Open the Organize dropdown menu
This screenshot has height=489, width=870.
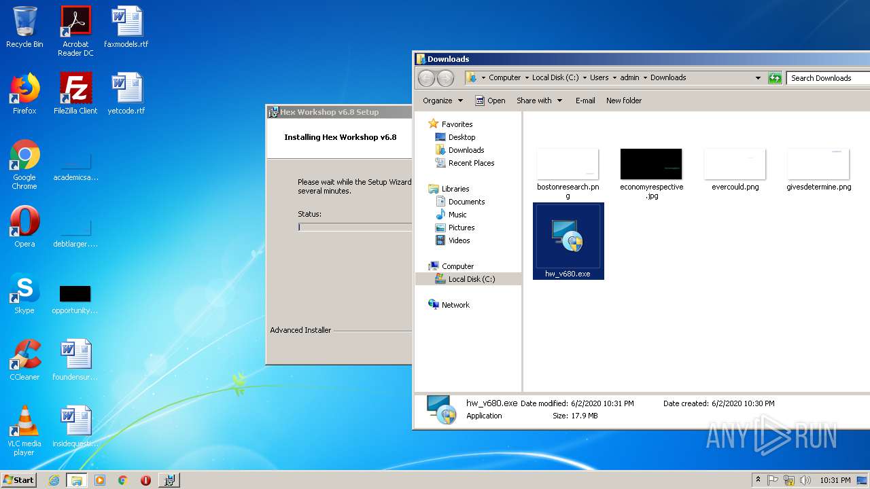click(442, 101)
